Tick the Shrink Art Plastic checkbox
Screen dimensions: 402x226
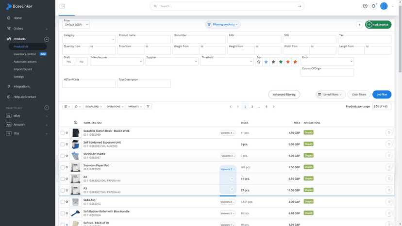(63, 156)
